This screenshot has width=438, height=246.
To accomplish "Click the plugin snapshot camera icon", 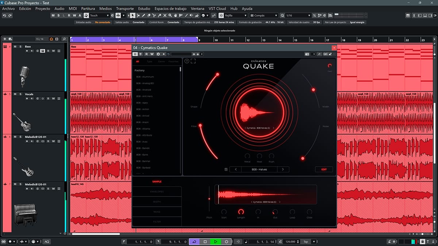I will pyautogui.click(x=307, y=54).
